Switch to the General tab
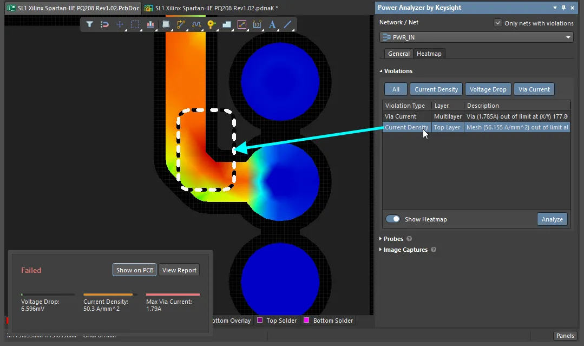584x346 pixels. click(x=398, y=53)
